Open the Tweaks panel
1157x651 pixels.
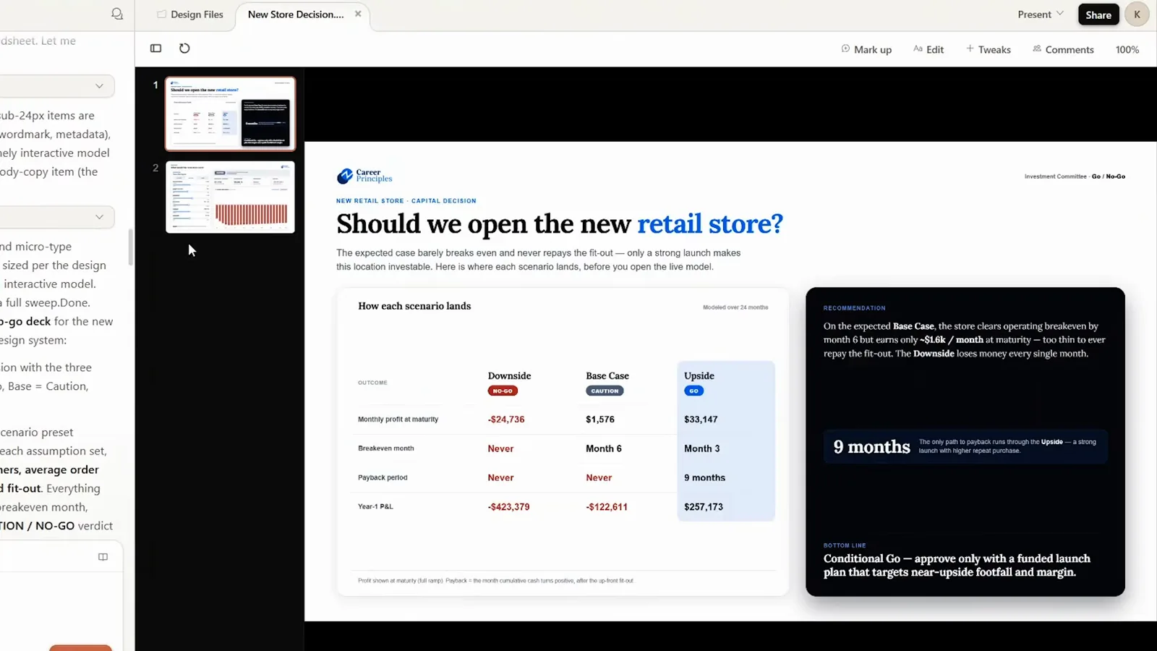[989, 49]
